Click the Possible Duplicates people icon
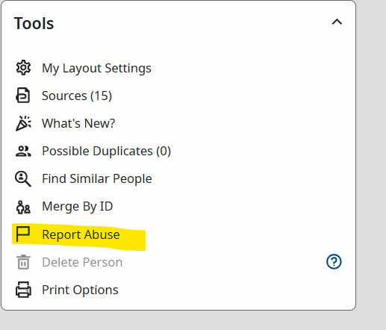 (x=23, y=151)
